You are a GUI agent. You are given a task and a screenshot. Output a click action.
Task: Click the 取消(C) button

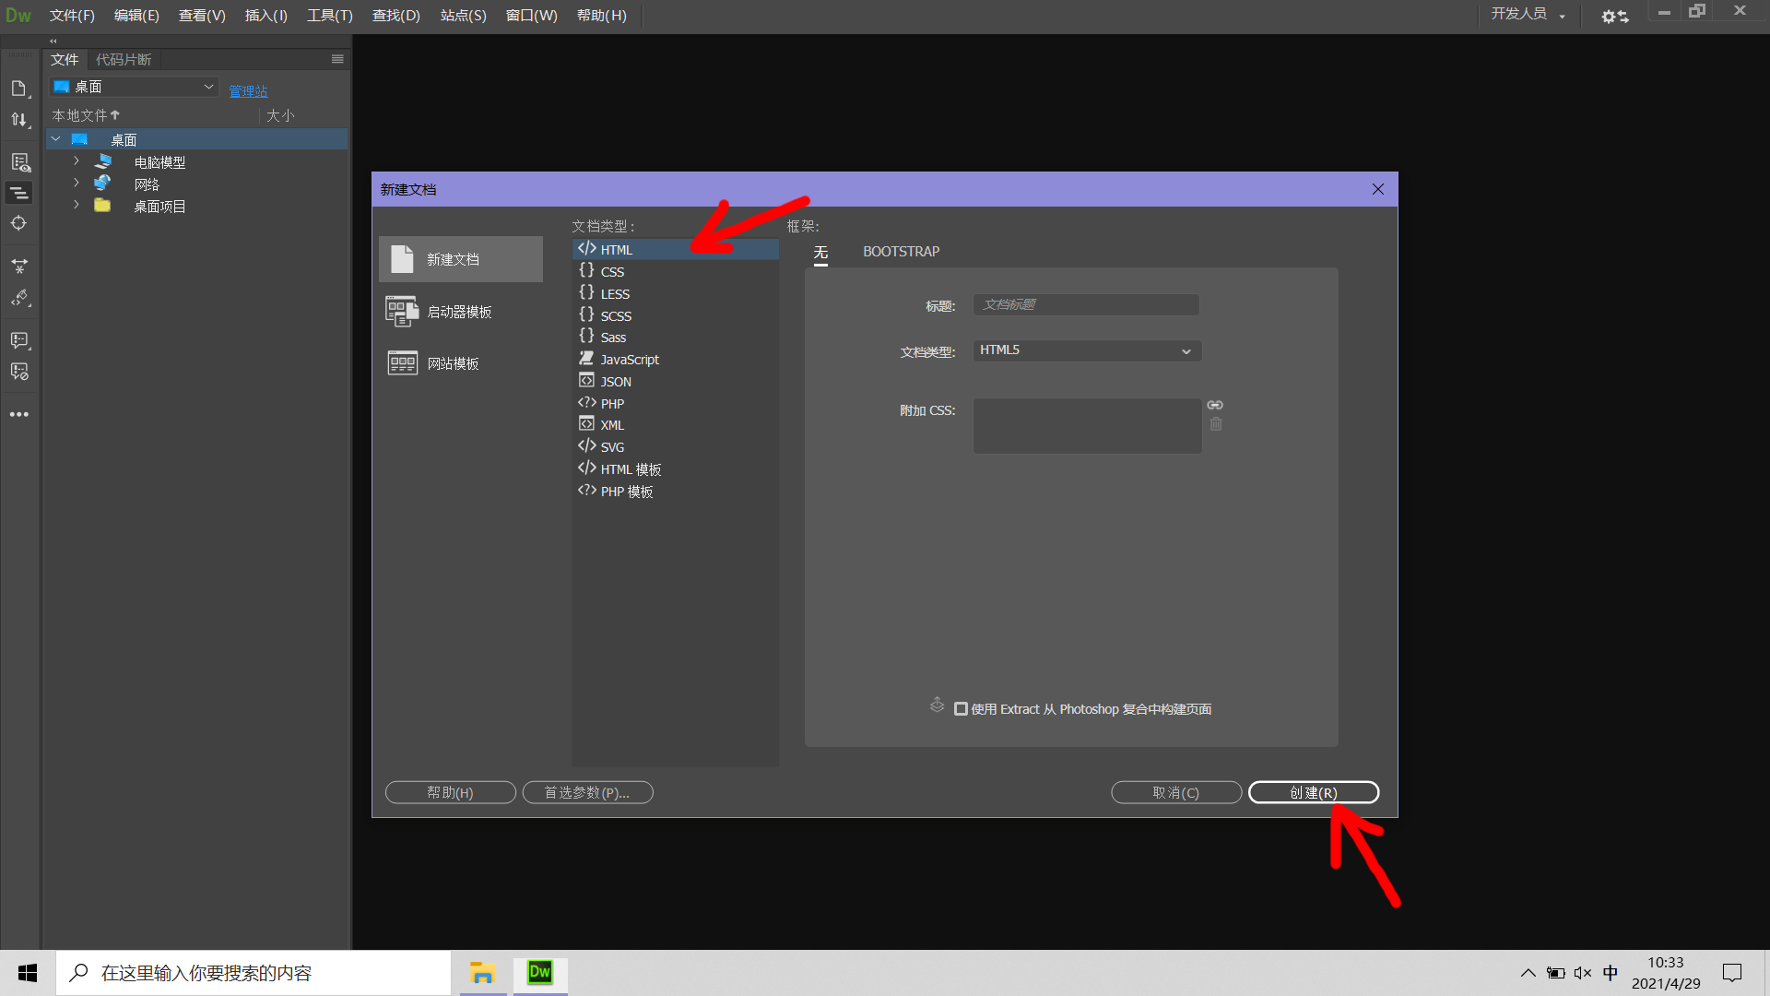(1176, 792)
